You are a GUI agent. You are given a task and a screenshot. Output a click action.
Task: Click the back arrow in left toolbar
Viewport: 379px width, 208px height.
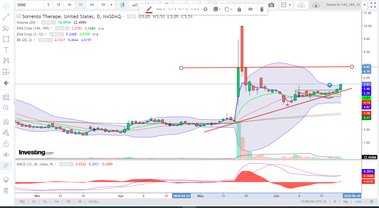pos(6,83)
